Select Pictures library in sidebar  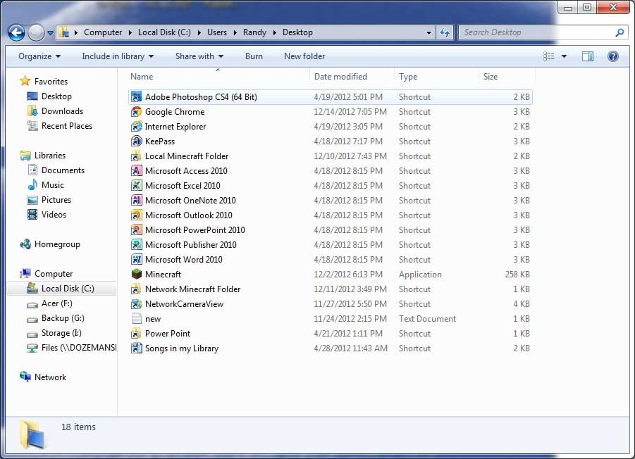[56, 200]
